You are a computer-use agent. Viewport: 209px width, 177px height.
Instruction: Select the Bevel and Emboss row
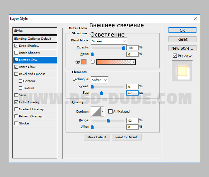tap(35, 74)
